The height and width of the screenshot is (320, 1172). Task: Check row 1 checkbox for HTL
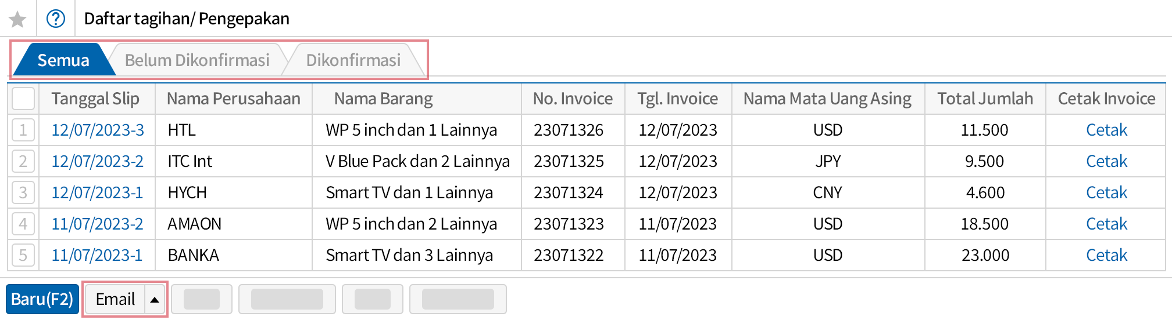point(23,130)
